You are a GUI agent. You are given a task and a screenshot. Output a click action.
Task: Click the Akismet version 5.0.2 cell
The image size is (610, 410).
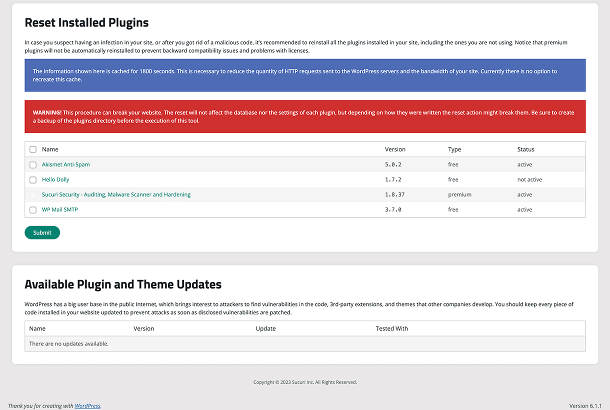click(x=393, y=164)
